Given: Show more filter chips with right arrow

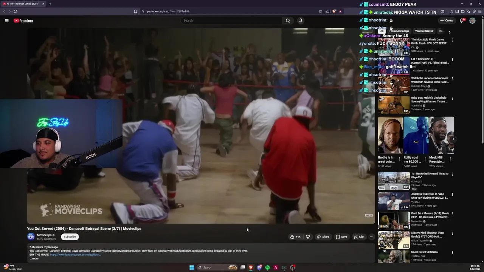Looking at the screenshot, I should 450,32.
